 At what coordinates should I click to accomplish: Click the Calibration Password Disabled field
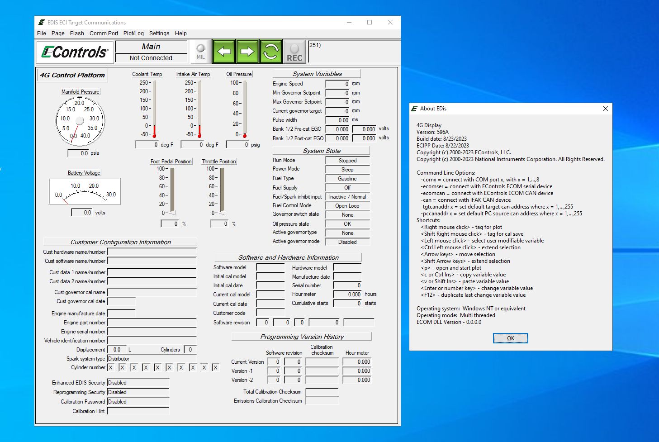[x=138, y=402]
